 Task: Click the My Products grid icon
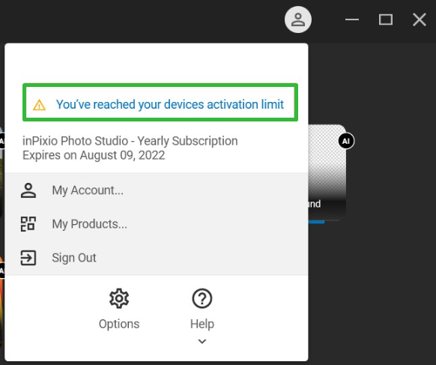tap(28, 224)
